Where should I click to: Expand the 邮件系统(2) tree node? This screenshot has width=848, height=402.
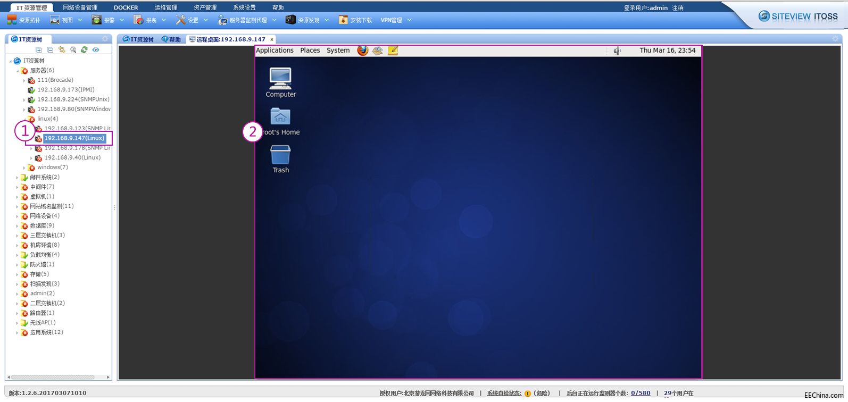(x=17, y=178)
